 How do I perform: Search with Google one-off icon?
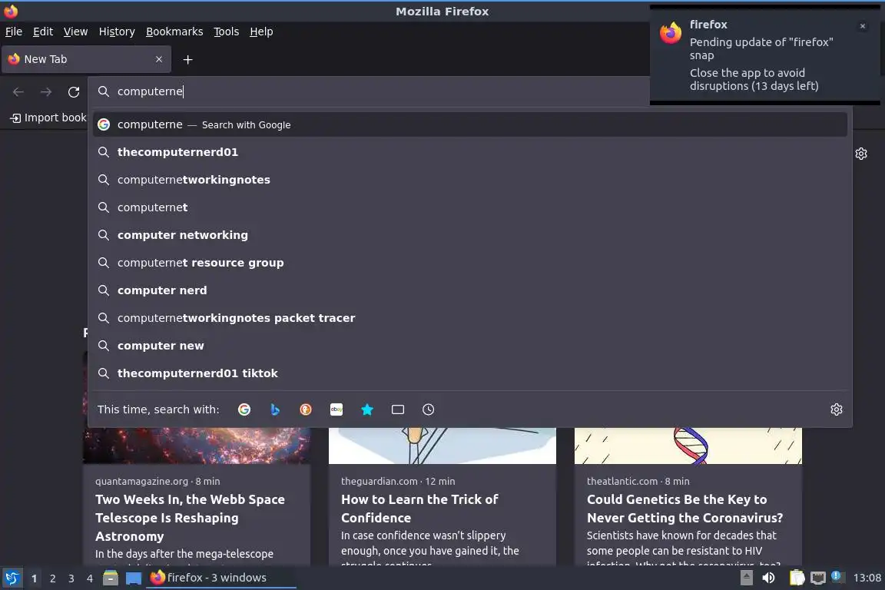pyautogui.click(x=244, y=409)
